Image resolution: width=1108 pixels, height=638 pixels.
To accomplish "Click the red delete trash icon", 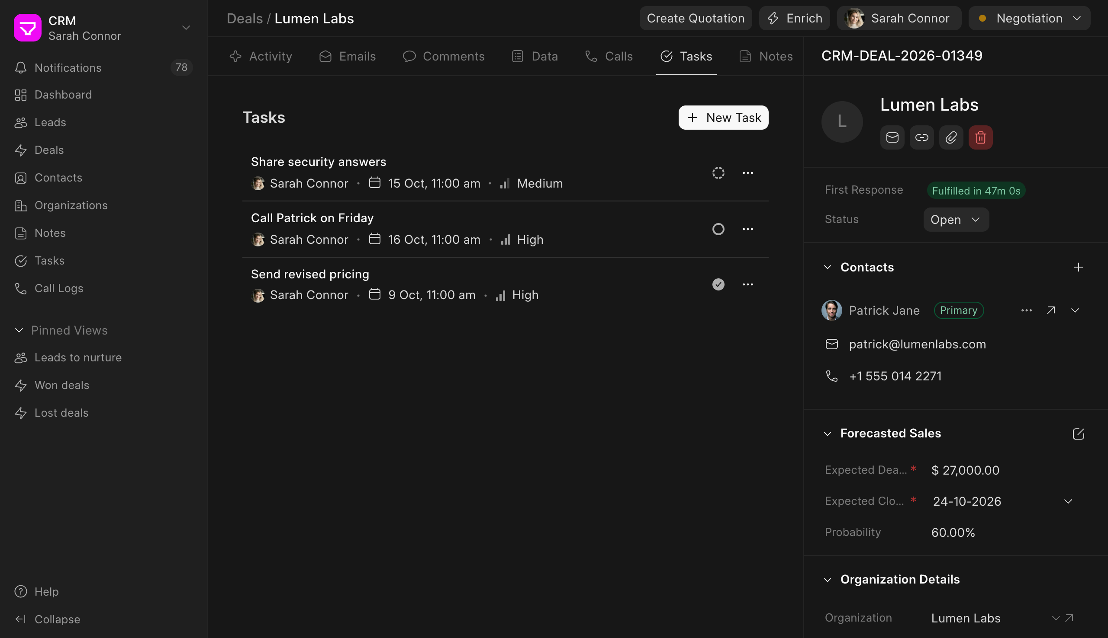I will (980, 137).
